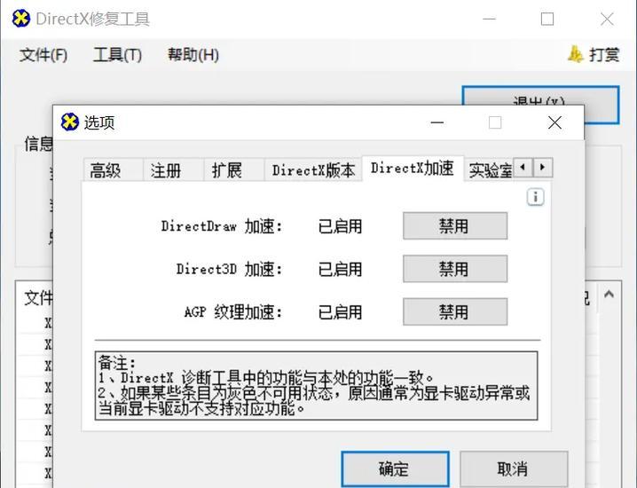Select the DirectX加速 tab
Screen dimensions: 637x488
pyautogui.click(x=413, y=169)
